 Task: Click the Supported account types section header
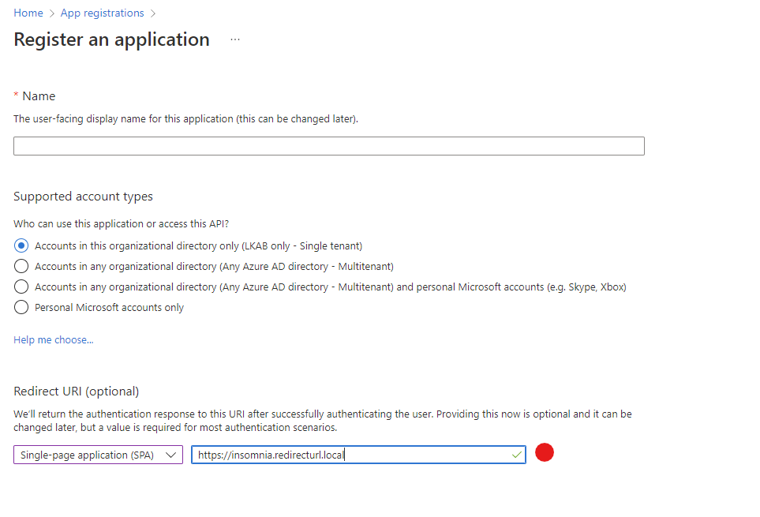(82, 196)
